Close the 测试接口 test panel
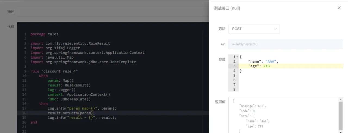The image size is (348, 133). click(x=339, y=8)
